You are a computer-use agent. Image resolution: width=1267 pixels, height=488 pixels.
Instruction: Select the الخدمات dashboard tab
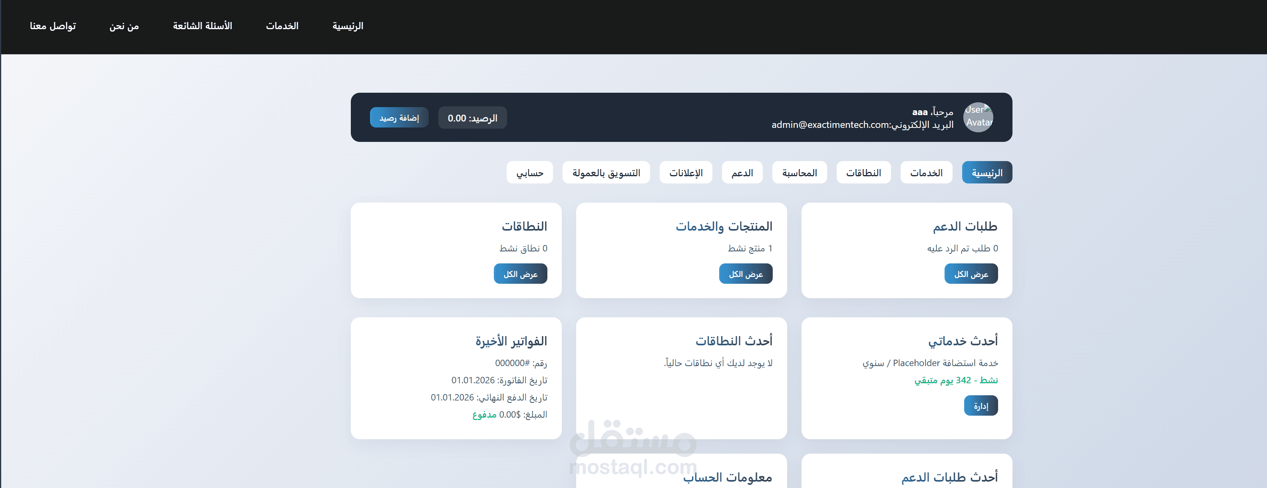click(926, 172)
